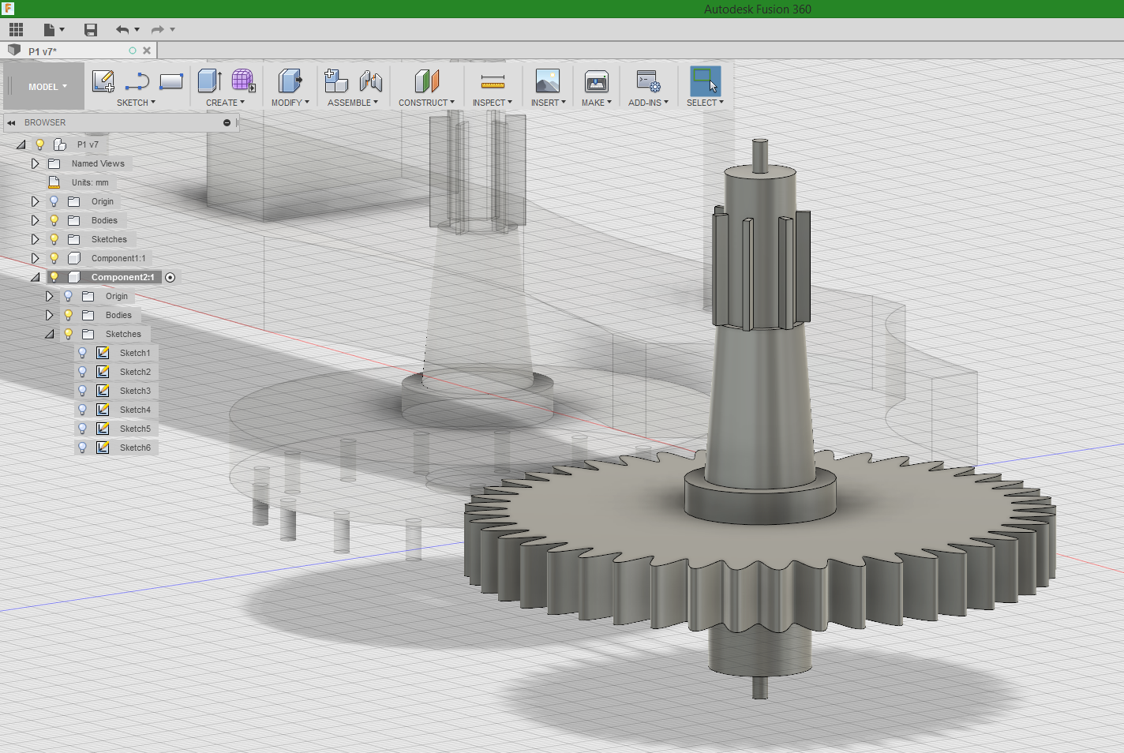Click the Component1:1 component icon
Viewport: 1124px width, 753px height.
pyautogui.click(x=74, y=258)
